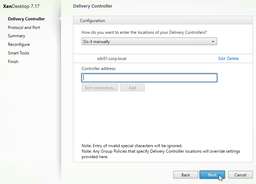Click the Delivery Controller page heading

pyautogui.click(x=93, y=6)
